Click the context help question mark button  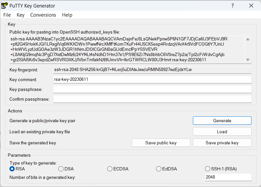coord(233,6)
